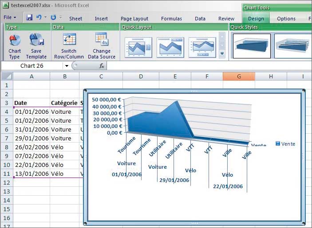Click the fx insert function icon
Viewport: 312px width, 228px height.
(102, 66)
